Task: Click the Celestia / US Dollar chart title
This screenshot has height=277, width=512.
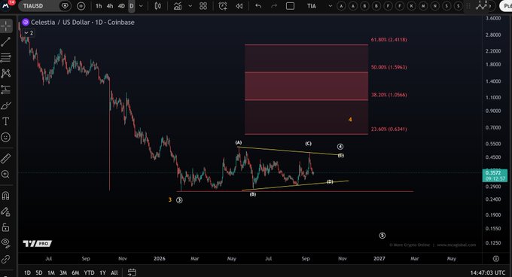Action: (83, 22)
